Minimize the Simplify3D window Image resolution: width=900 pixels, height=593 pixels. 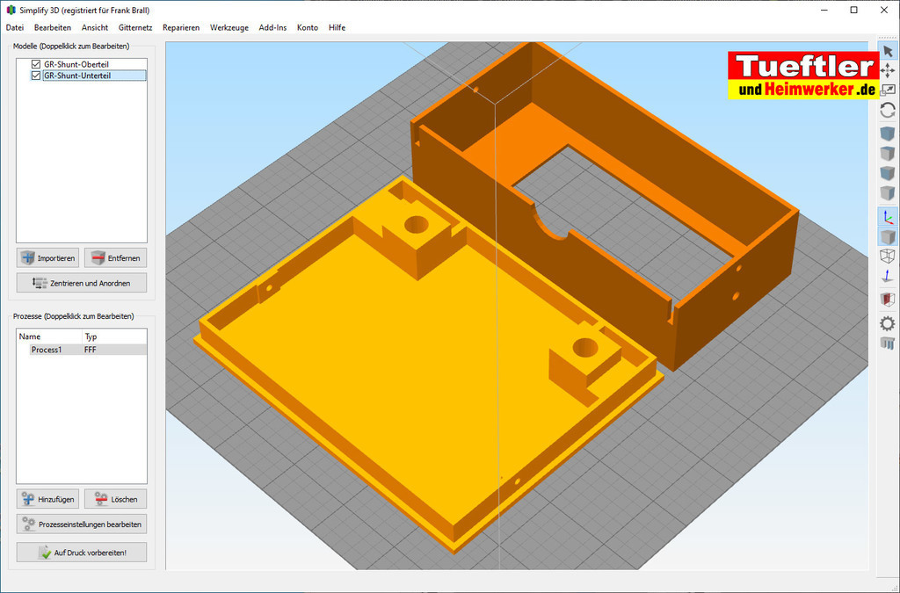tap(824, 11)
